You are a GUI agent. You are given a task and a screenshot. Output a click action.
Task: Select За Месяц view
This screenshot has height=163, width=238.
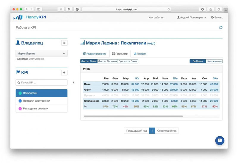(x=198, y=61)
